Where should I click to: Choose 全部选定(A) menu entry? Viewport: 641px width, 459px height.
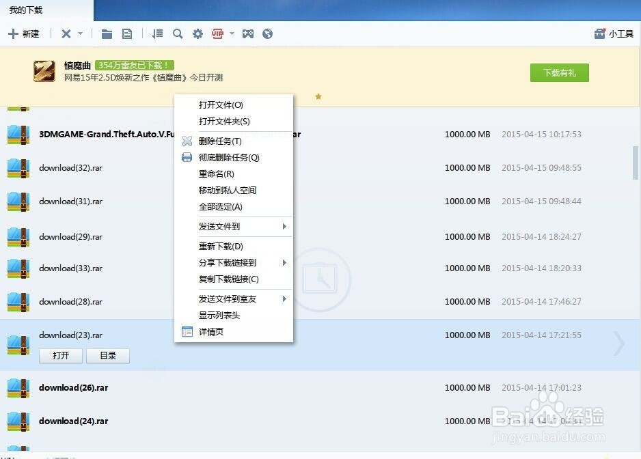(x=234, y=207)
